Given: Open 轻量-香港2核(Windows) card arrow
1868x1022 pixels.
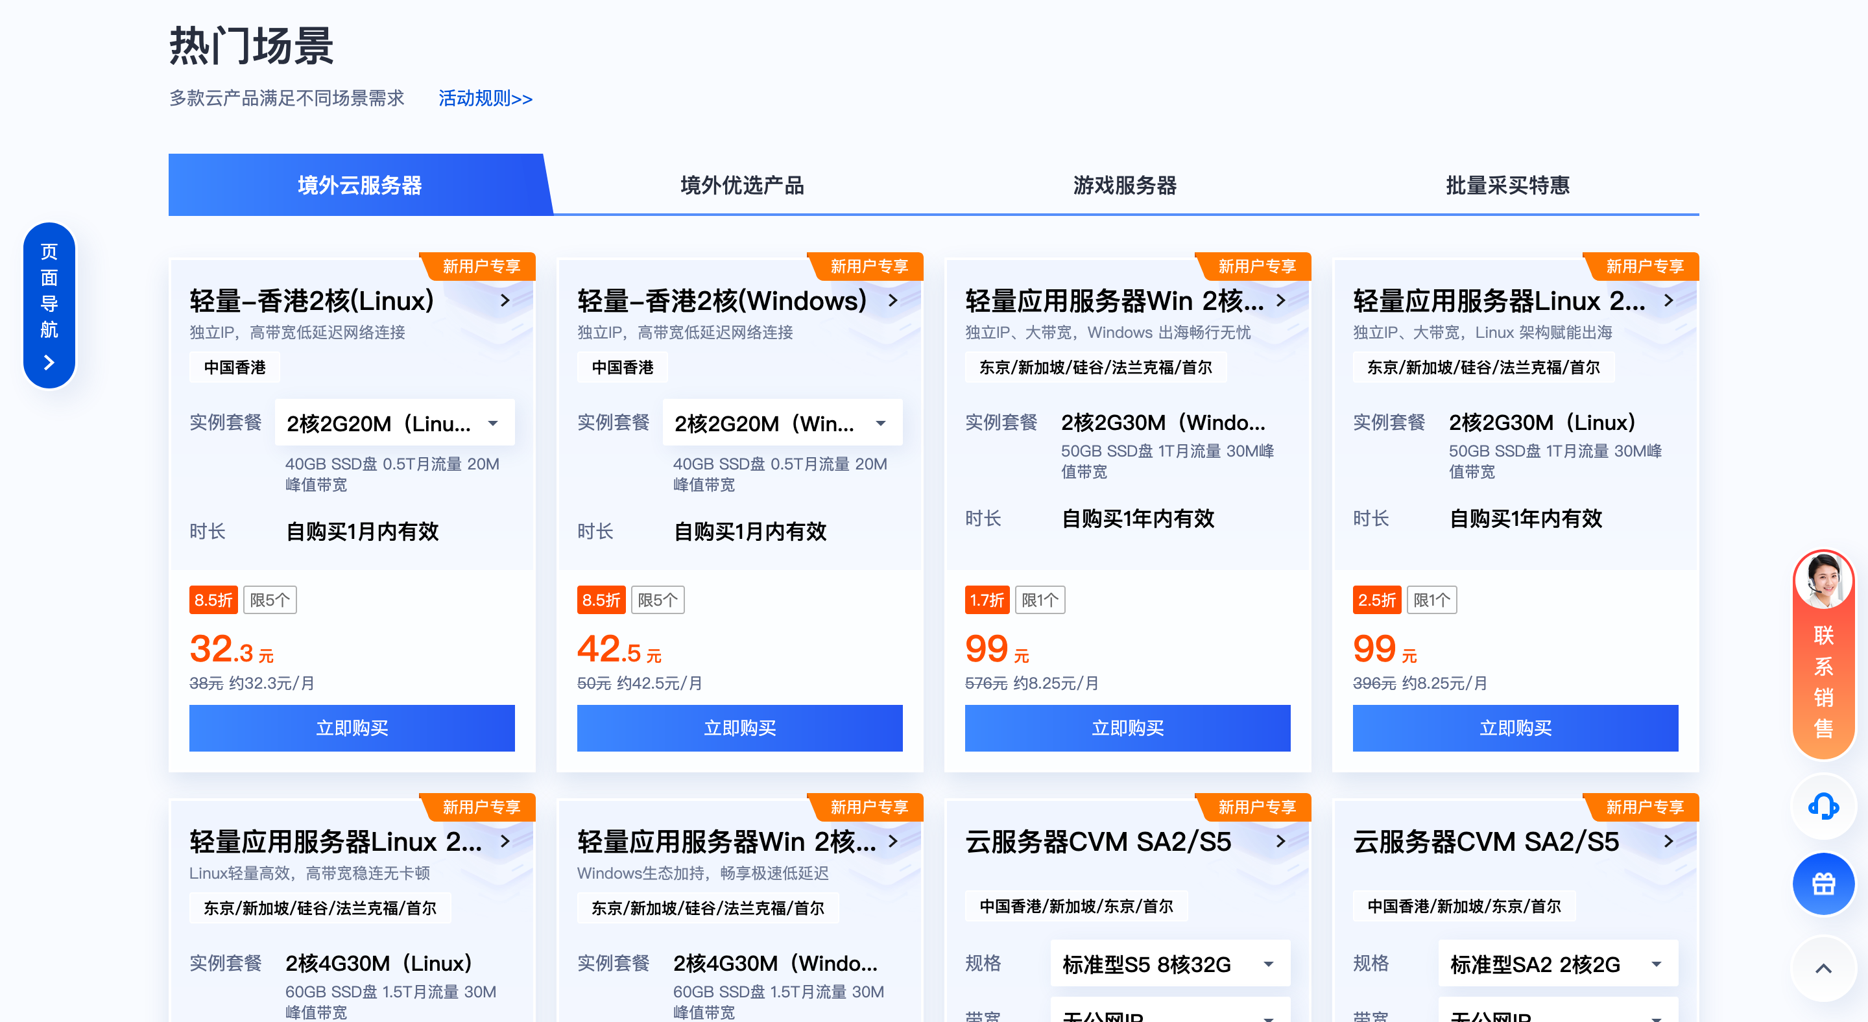Looking at the screenshot, I should (x=892, y=300).
